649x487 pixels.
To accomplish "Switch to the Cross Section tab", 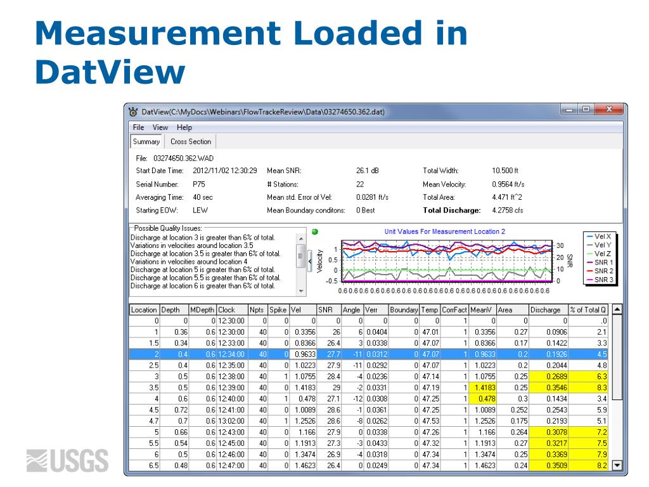I will click(x=191, y=141).
